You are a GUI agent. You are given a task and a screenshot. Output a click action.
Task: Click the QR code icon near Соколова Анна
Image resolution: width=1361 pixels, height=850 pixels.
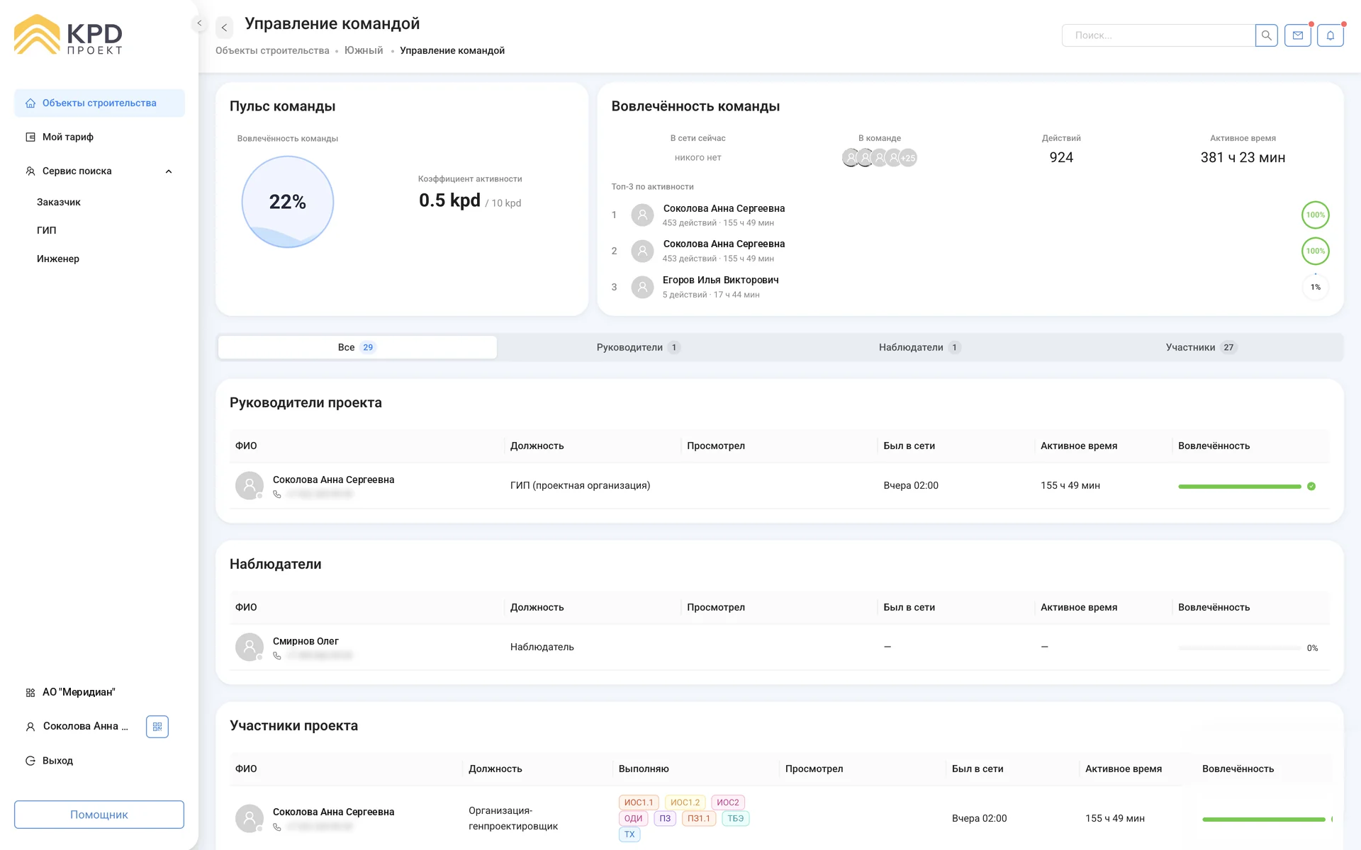(x=157, y=727)
